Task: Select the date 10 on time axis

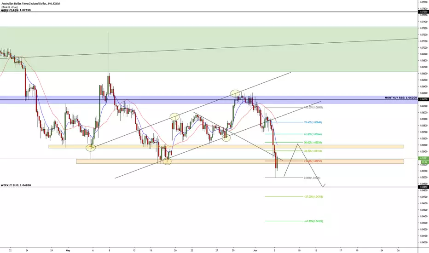Action: coord(299,250)
